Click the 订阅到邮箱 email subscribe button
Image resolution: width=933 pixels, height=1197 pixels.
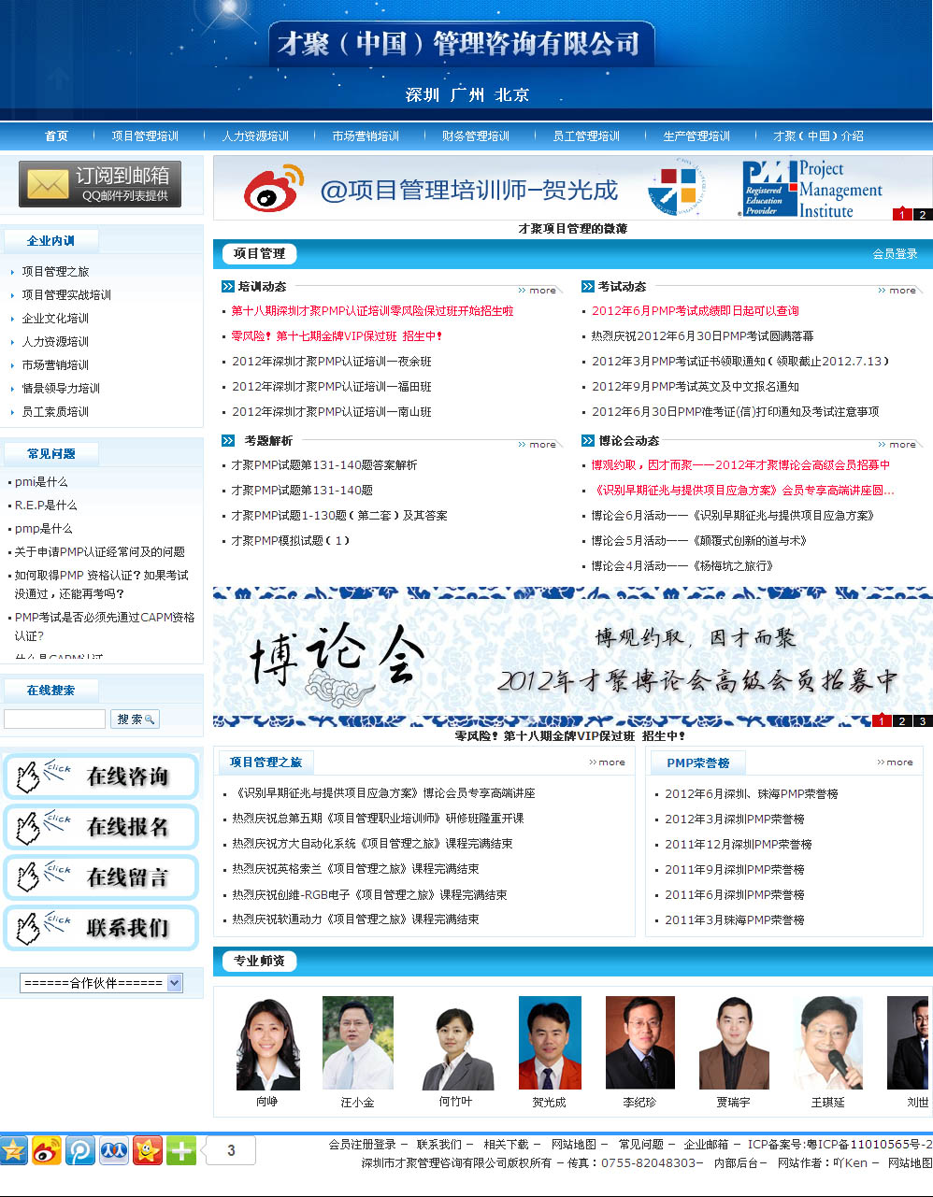(100, 184)
